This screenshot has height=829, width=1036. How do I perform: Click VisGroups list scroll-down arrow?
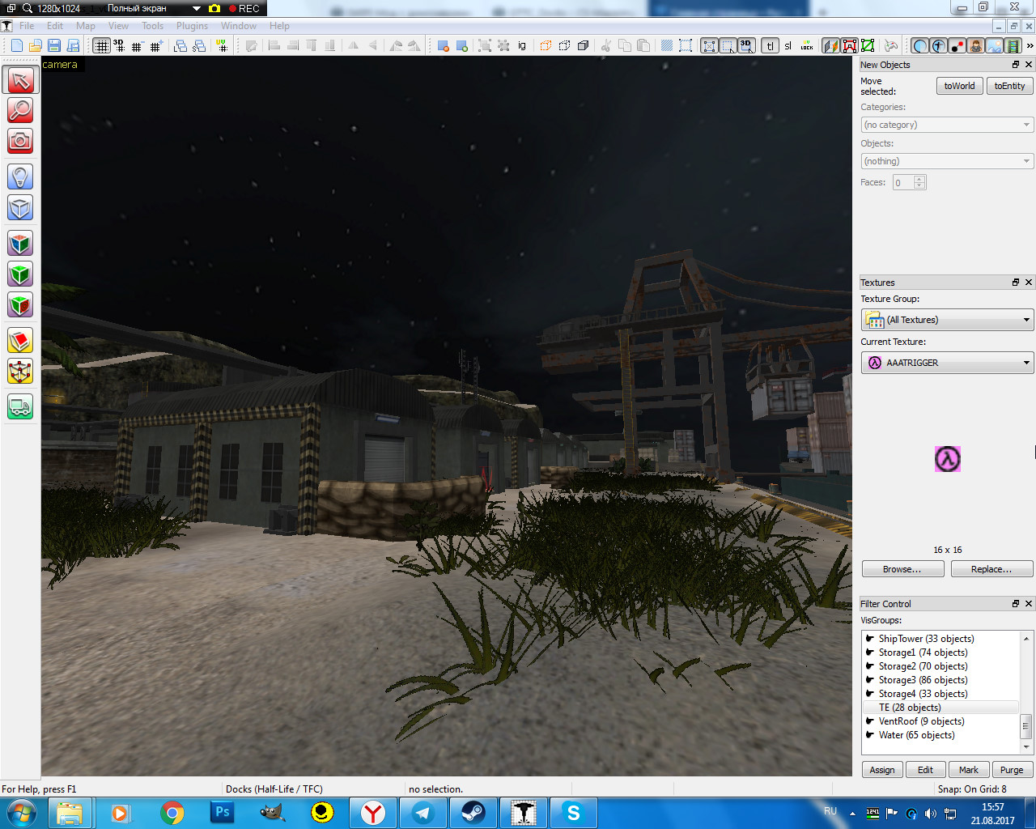pos(1026,746)
